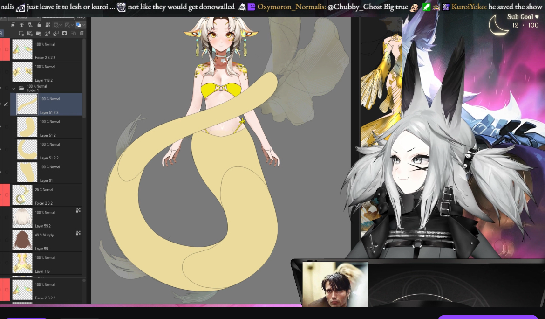Click the Clip to layer below icon
The height and width of the screenshot is (319, 545).
13,25
